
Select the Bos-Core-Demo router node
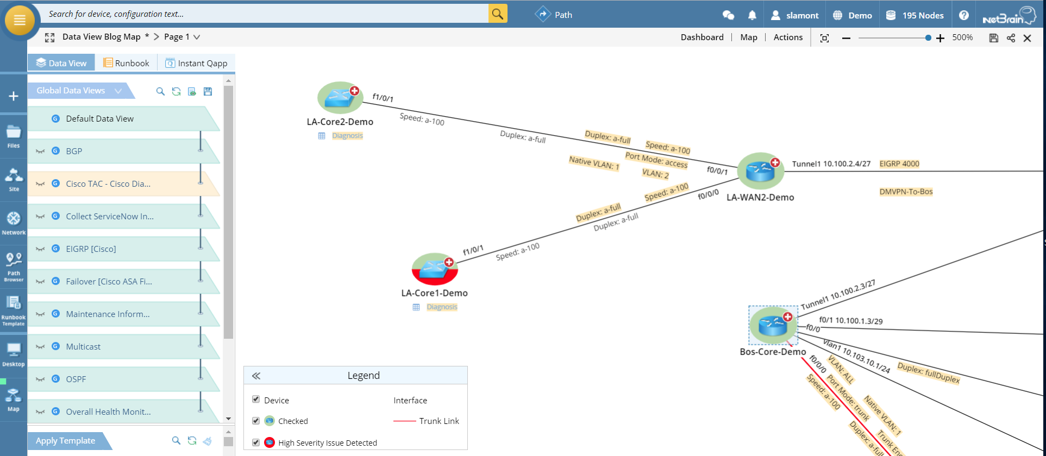point(773,325)
